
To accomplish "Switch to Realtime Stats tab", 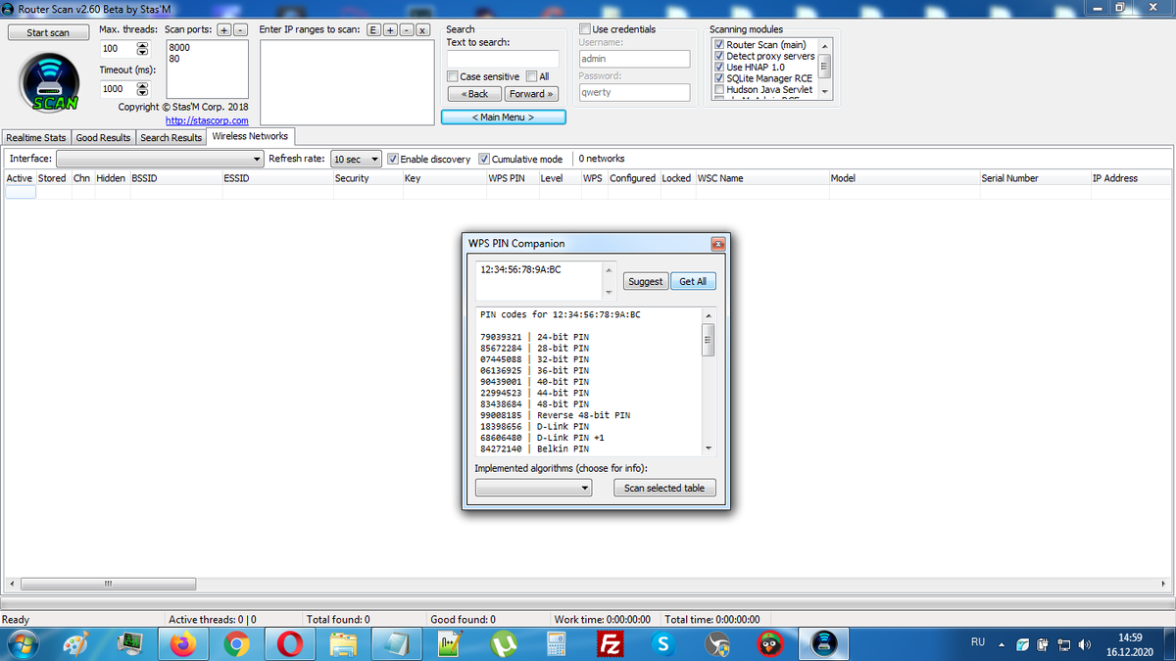I will 36,137.
